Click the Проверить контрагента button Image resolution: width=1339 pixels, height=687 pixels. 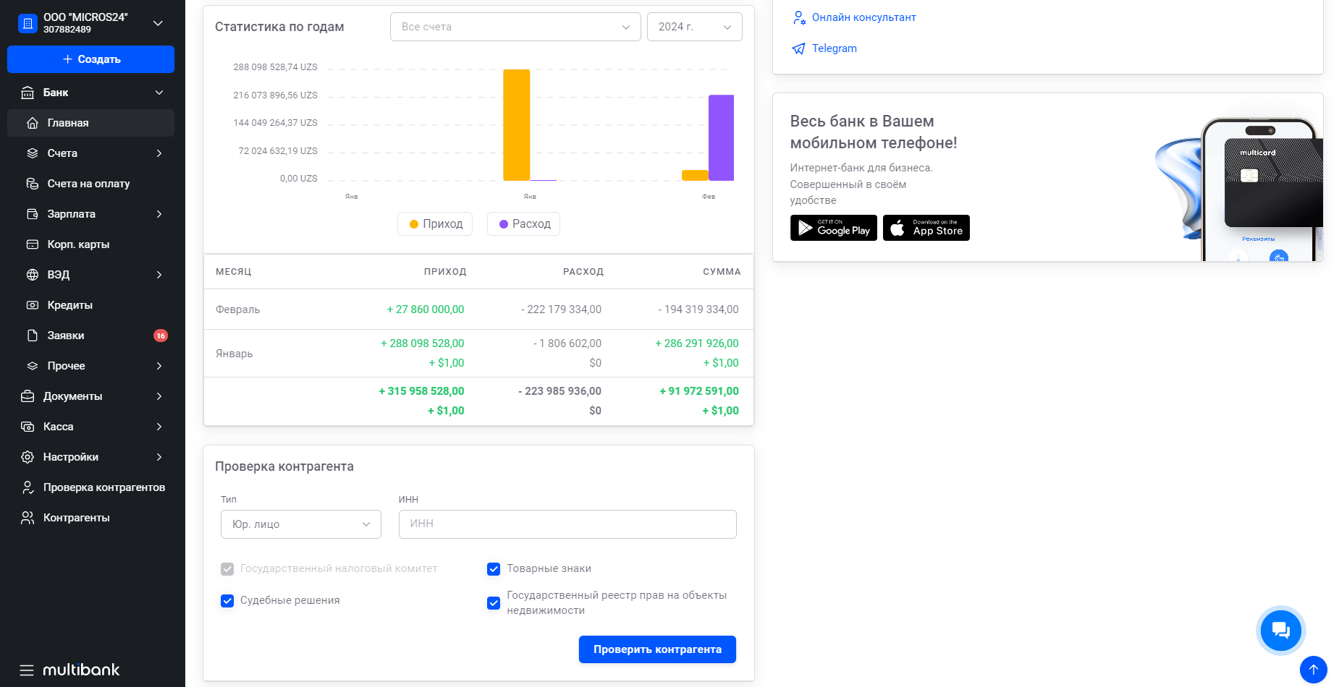pyautogui.click(x=656, y=649)
